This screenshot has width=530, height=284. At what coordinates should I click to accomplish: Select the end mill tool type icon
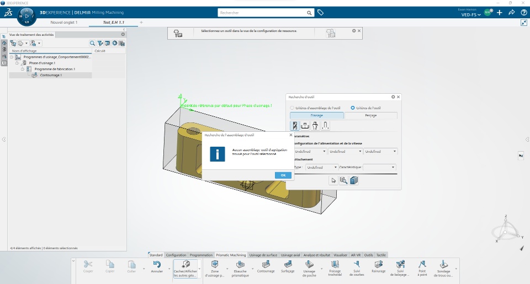(x=295, y=126)
